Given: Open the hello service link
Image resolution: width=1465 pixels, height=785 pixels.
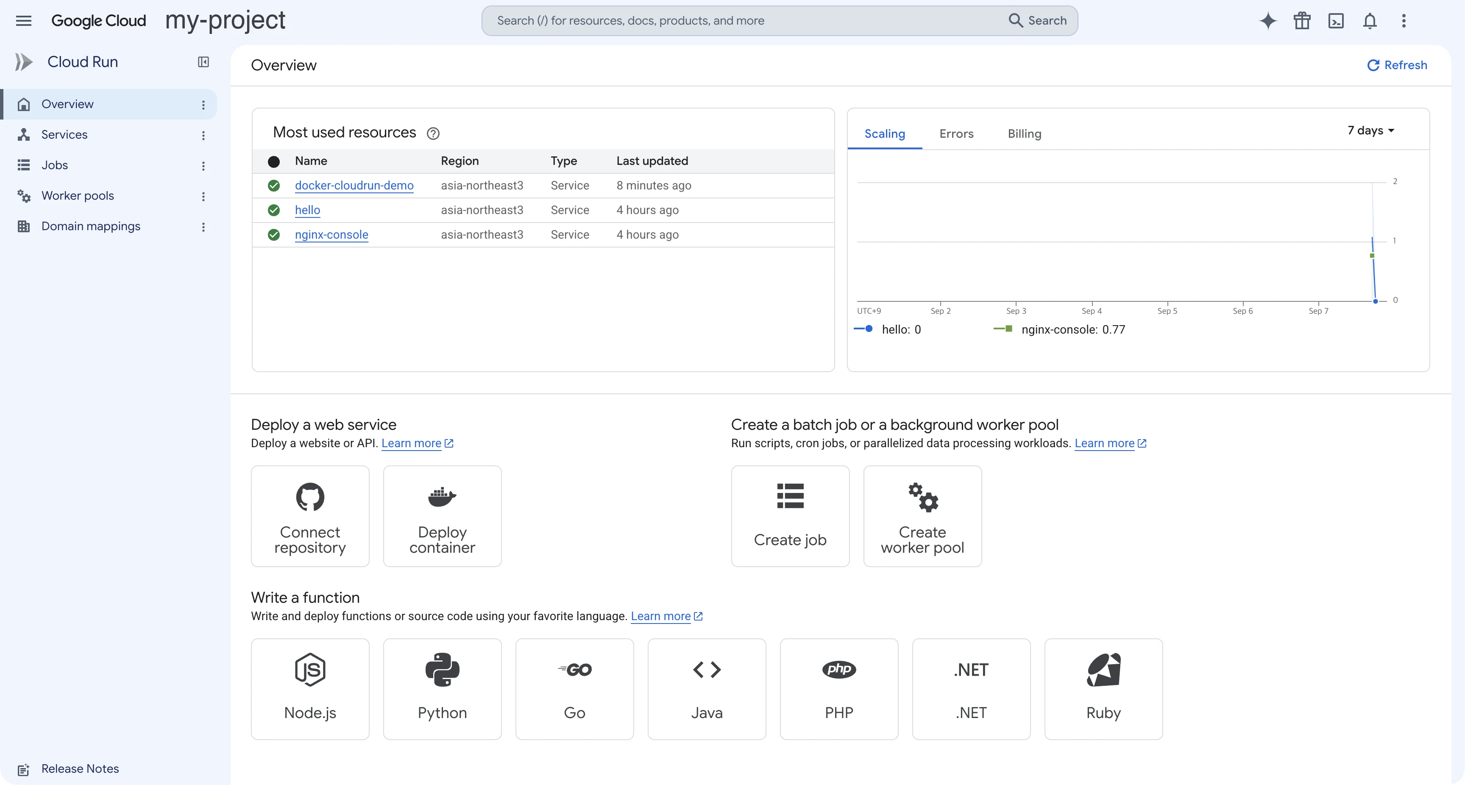Looking at the screenshot, I should (307, 211).
